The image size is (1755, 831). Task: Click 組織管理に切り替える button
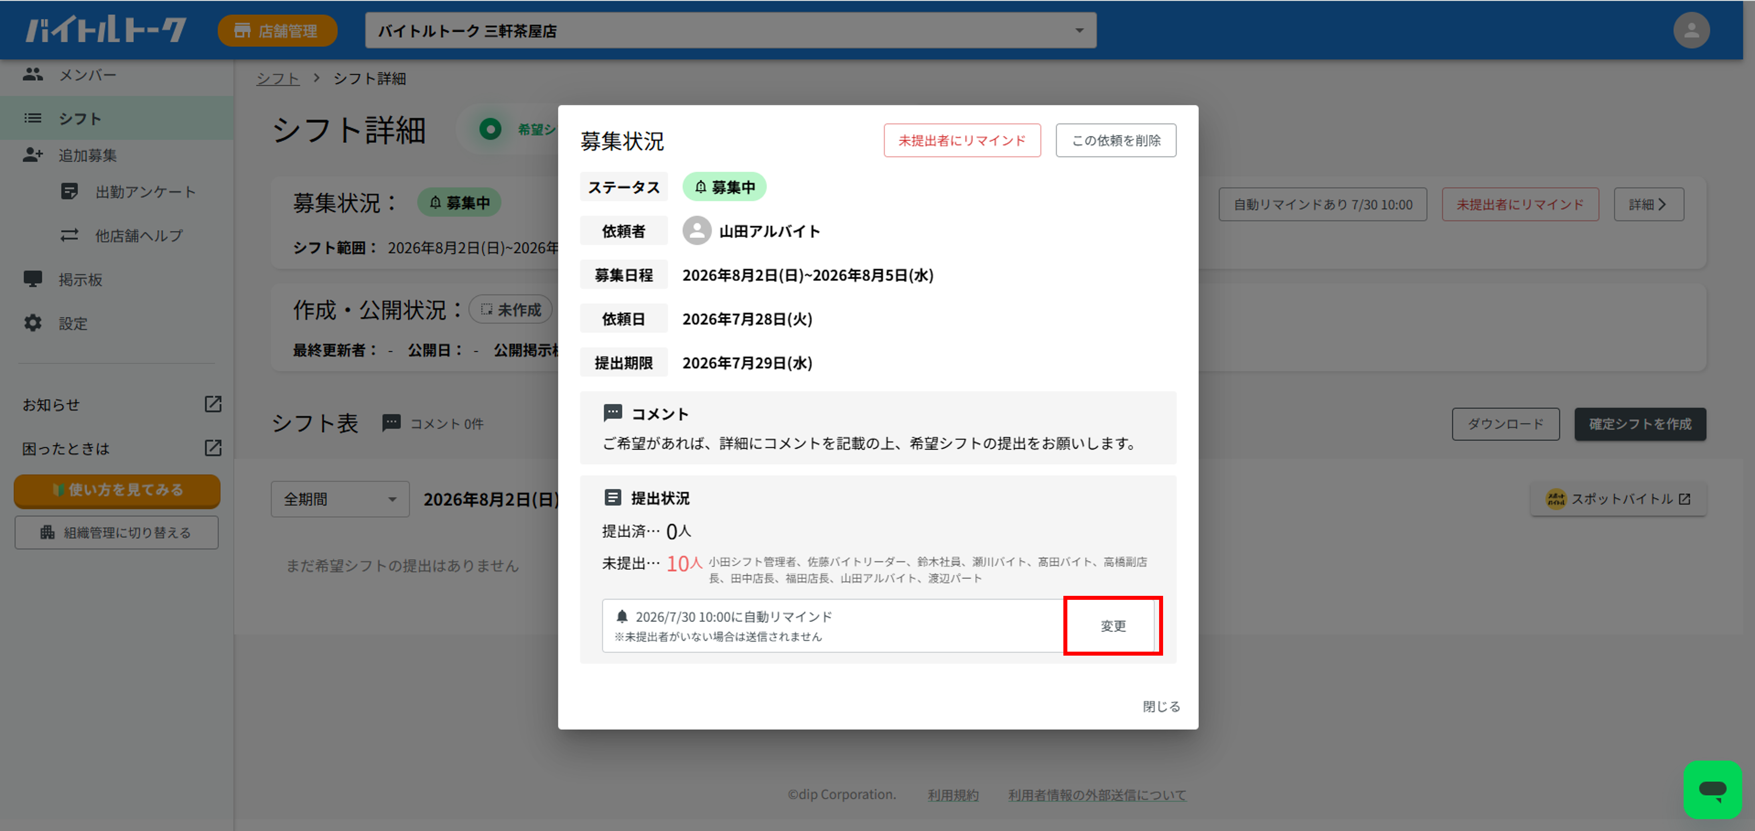(116, 532)
